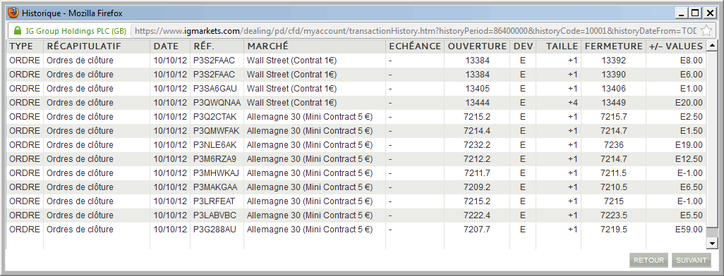The image size is (724, 276).
Task: Select the P3MHWKAJ order row
Action: (356, 172)
